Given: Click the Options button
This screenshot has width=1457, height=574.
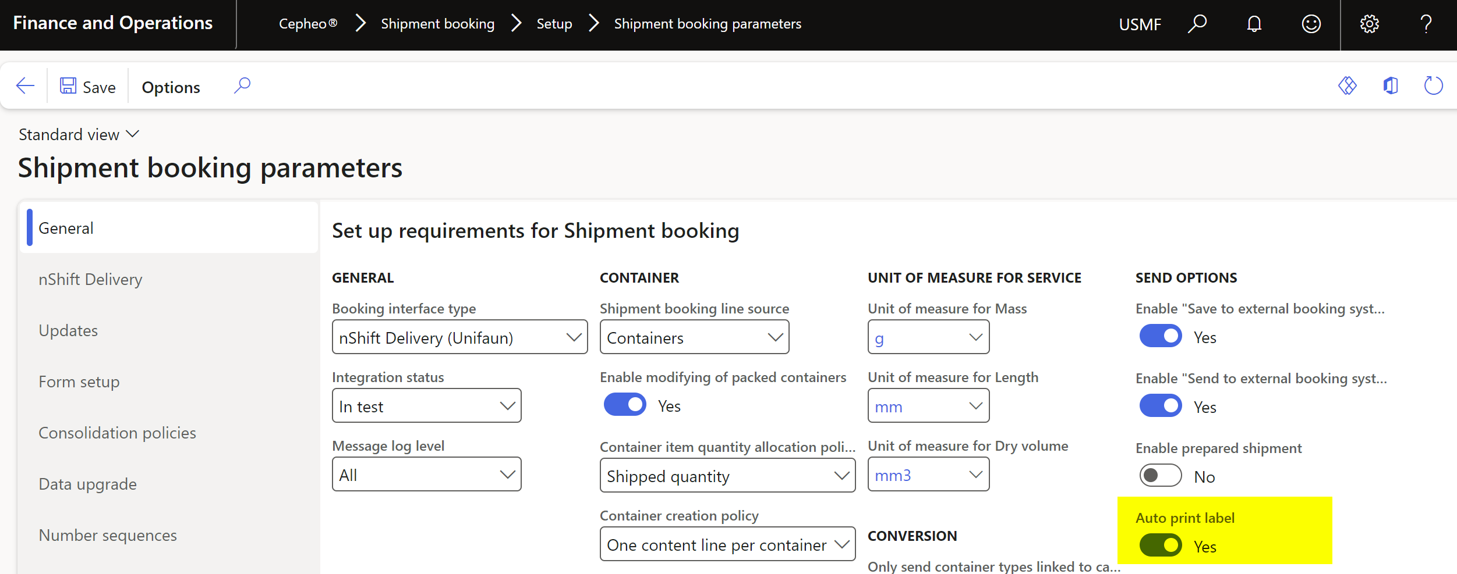Looking at the screenshot, I should 171,87.
